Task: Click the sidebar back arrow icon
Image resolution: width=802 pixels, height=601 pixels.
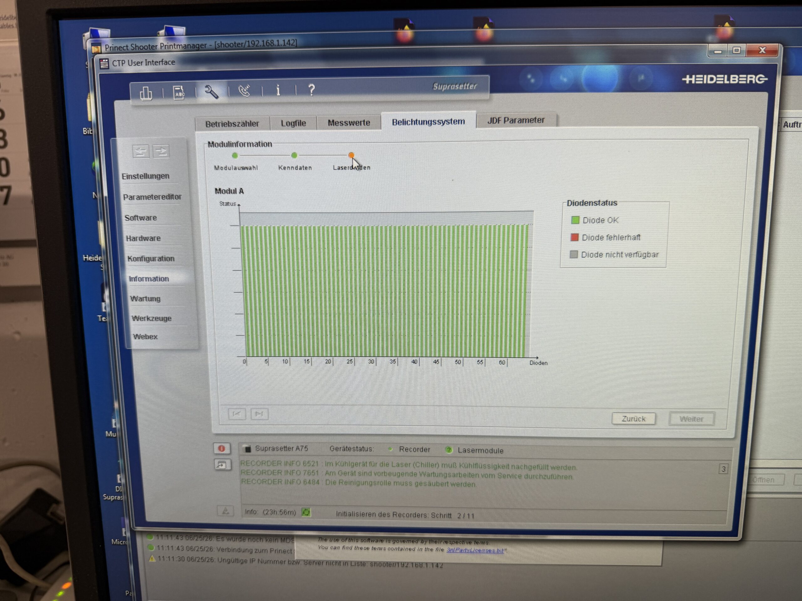Action: pos(141,151)
